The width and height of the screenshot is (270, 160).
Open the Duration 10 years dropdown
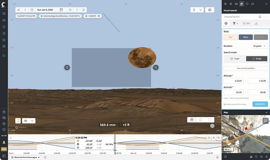pos(260,46)
